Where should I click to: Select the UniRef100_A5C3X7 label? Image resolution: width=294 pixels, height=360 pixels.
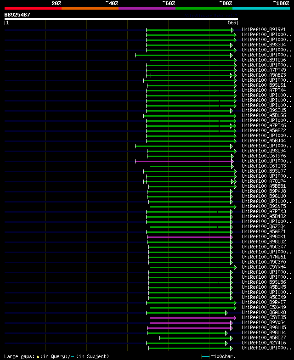tap(264, 247)
